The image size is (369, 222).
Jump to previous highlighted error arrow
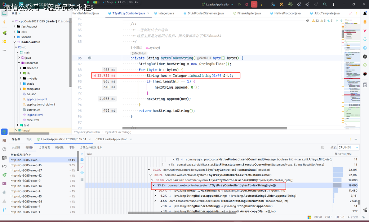click(337, 21)
